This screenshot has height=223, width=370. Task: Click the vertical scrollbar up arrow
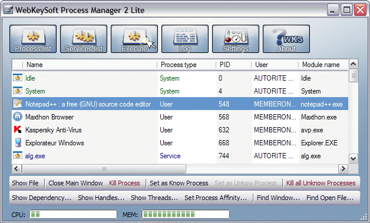click(354, 64)
